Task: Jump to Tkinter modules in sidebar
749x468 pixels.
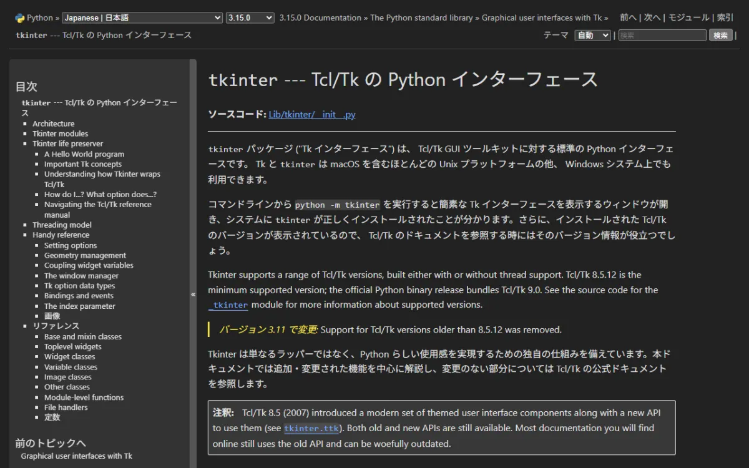Action: 61,134
